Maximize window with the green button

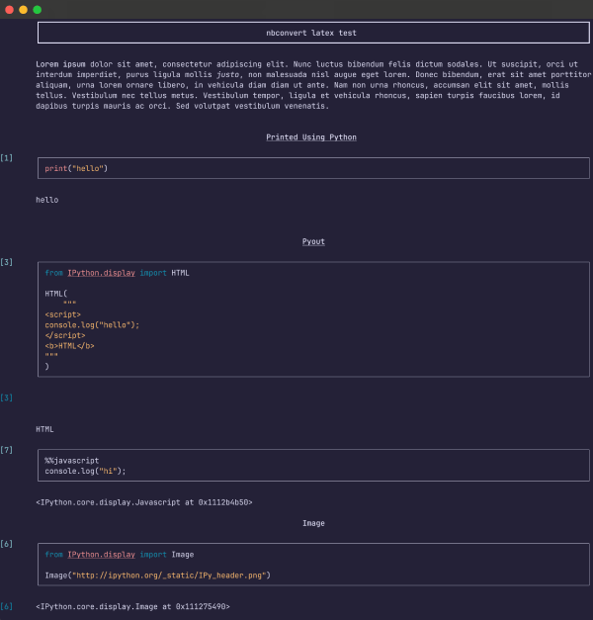coord(38,10)
